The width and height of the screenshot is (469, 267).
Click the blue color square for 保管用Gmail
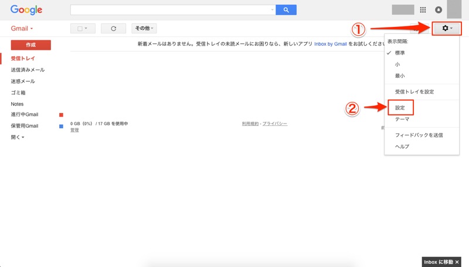point(61,126)
